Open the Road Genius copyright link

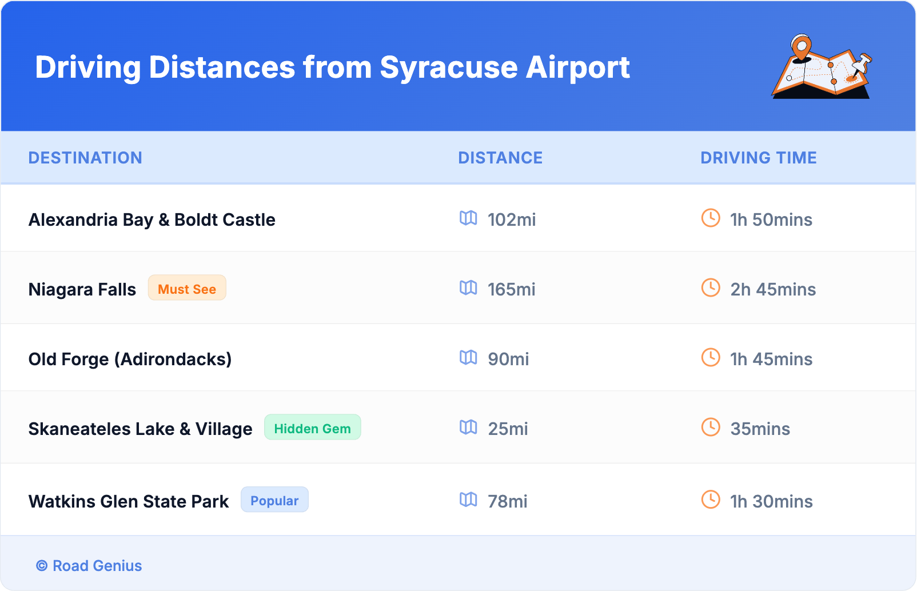pos(89,566)
